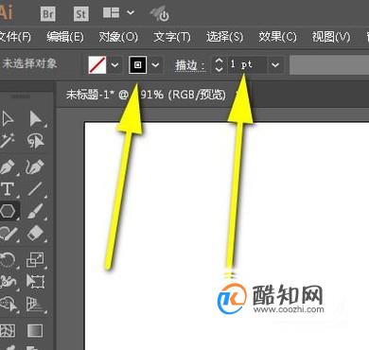Toggle GPU performance rocket icon
This screenshot has width=369, height=350.
pos(160,14)
